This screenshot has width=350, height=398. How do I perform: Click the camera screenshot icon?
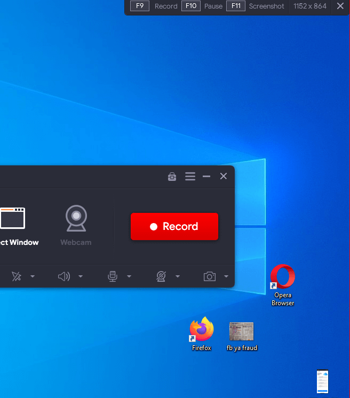coord(210,276)
